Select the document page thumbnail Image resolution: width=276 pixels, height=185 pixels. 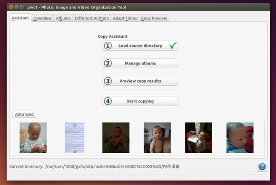(75, 138)
